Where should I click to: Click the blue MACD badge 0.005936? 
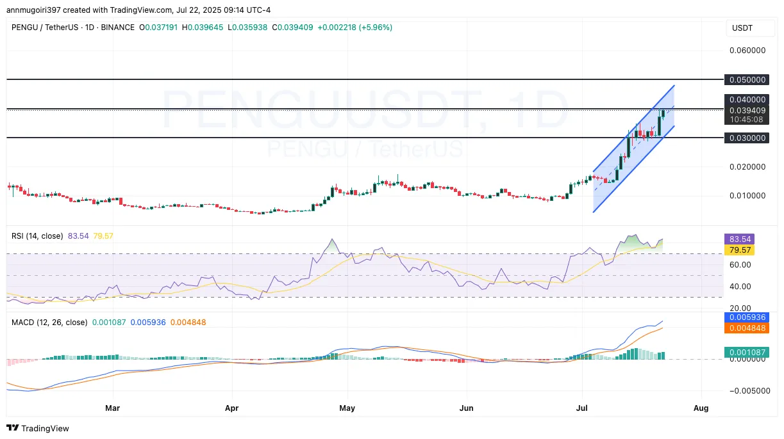[x=746, y=317]
